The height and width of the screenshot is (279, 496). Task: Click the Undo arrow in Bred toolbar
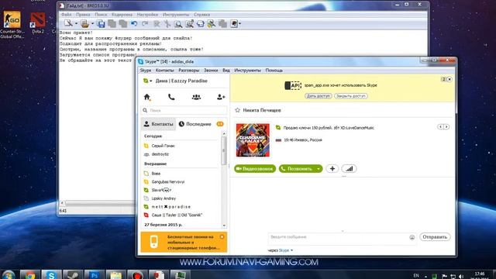coord(134,24)
